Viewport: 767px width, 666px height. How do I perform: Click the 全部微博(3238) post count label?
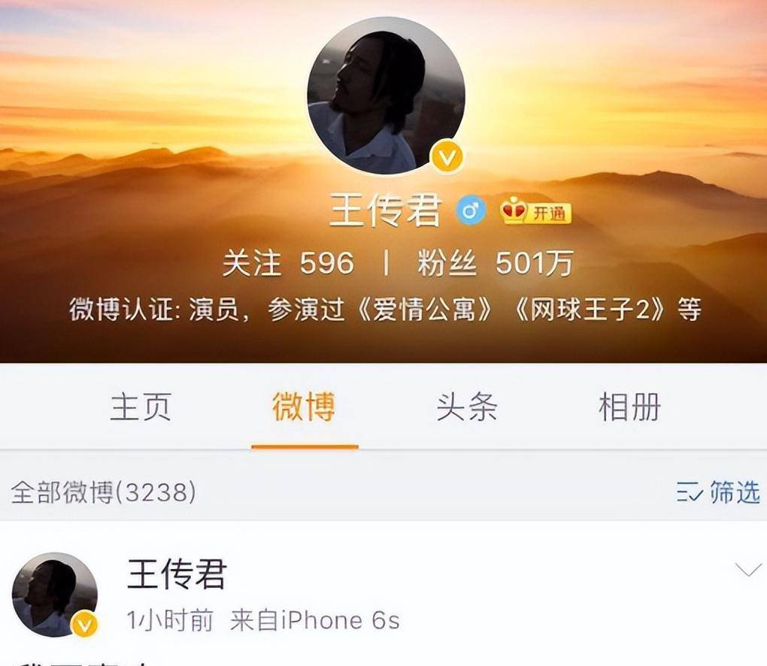pos(104,492)
